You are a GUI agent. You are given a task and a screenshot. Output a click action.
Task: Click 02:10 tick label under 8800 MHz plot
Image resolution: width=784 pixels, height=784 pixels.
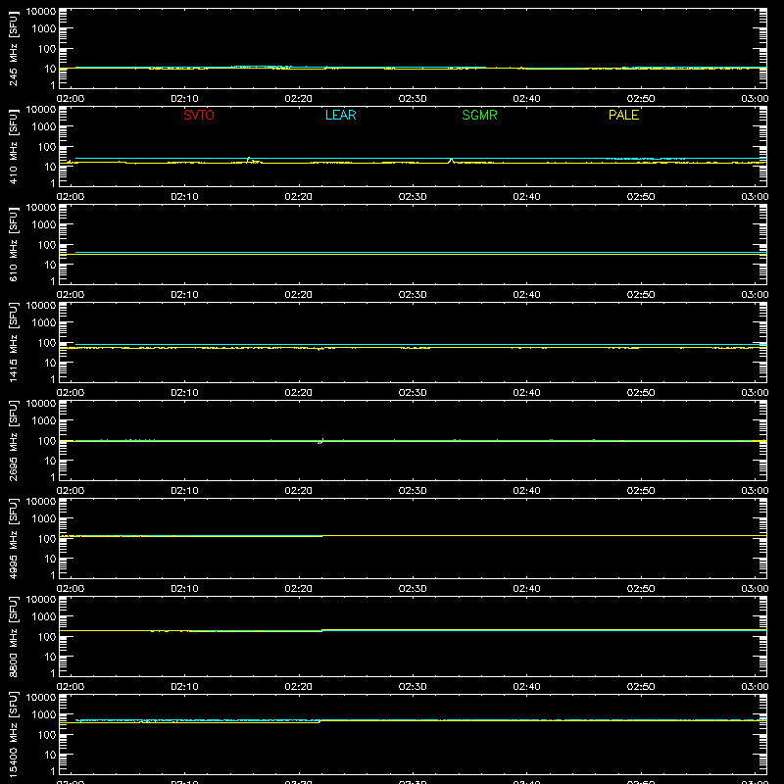(x=184, y=687)
